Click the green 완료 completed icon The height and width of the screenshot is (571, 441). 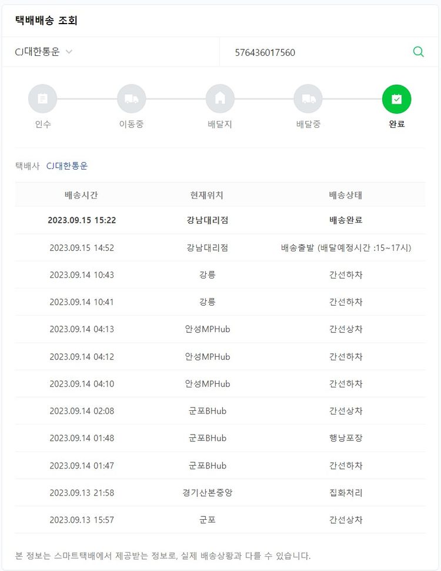pyautogui.click(x=396, y=99)
